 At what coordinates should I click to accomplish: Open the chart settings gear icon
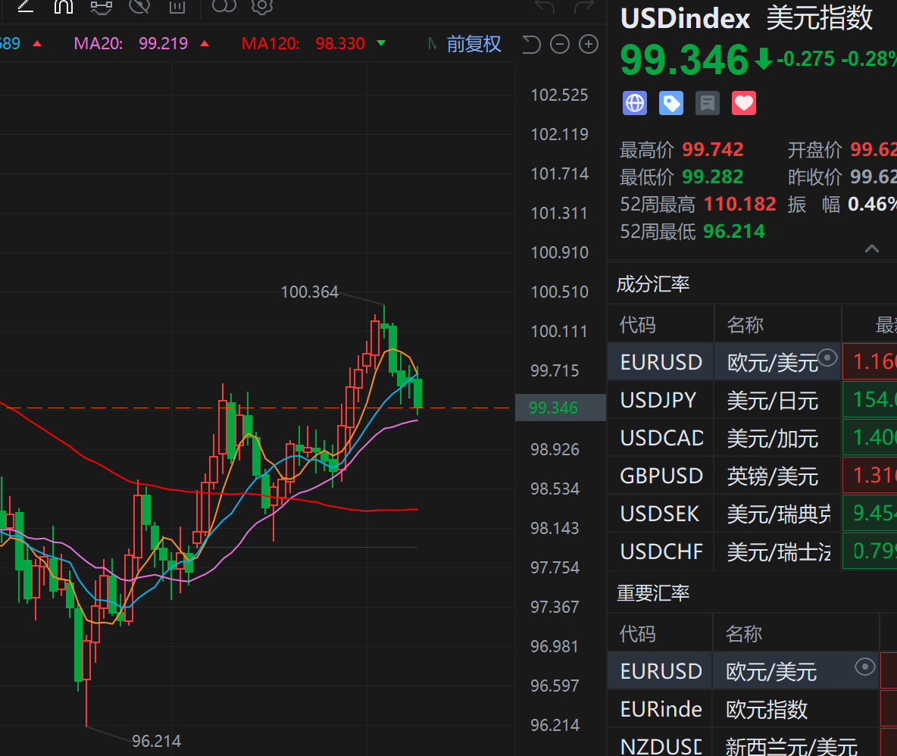(261, 6)
